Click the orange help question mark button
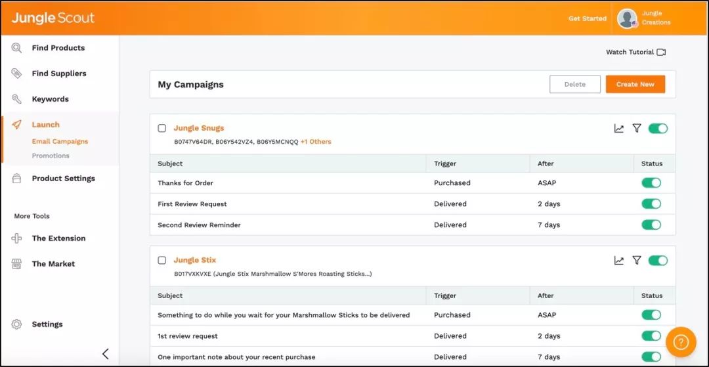This screenshot has height=367, width=709. click(x=681, y=342)
